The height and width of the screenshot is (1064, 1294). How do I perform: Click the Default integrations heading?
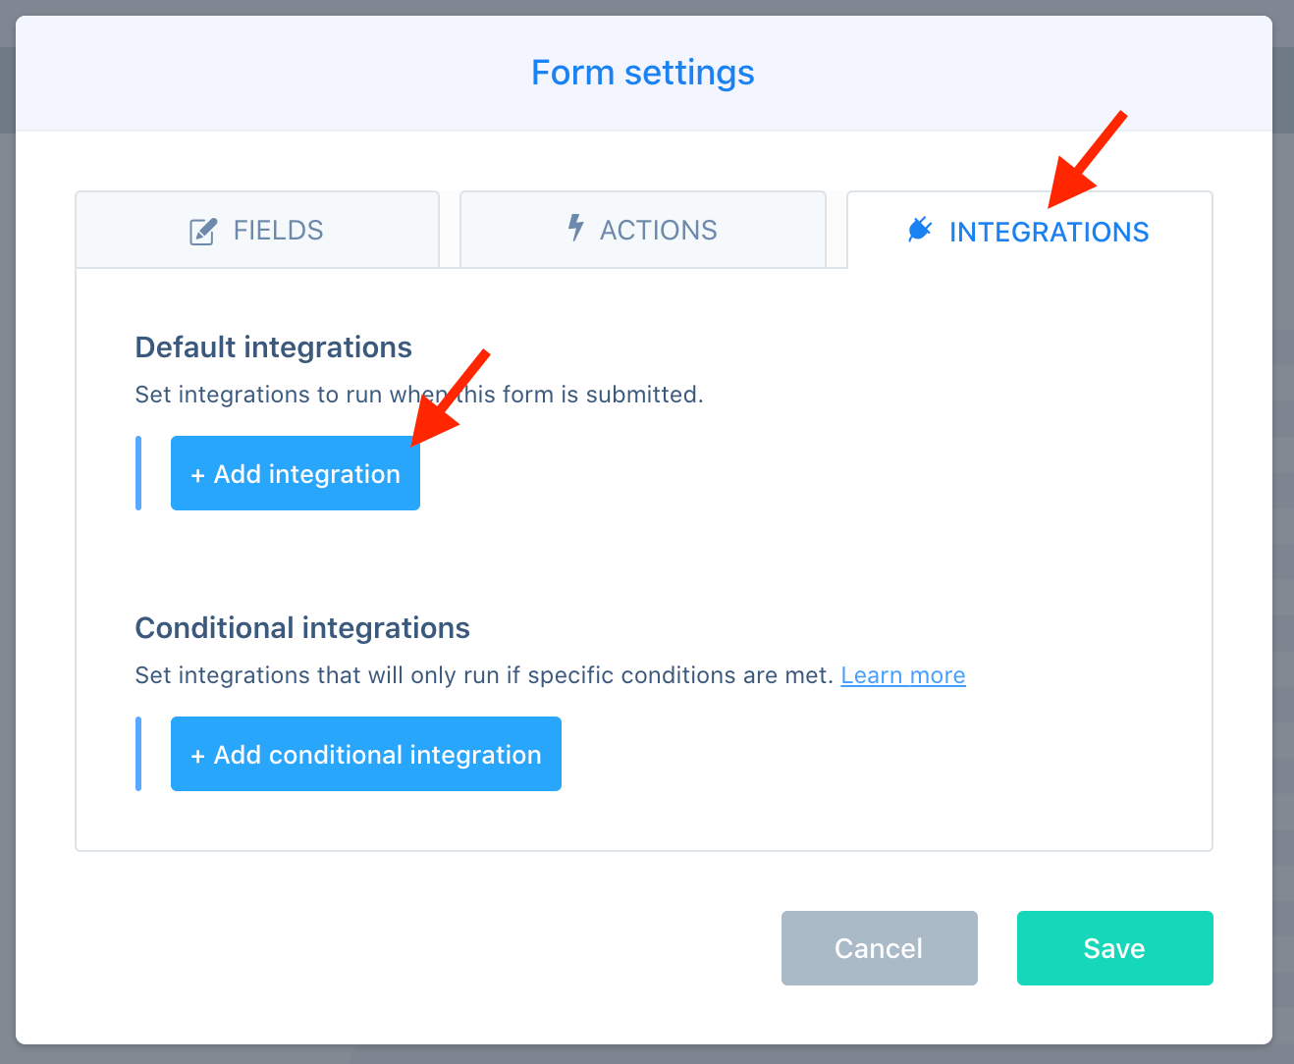point(274,347)
